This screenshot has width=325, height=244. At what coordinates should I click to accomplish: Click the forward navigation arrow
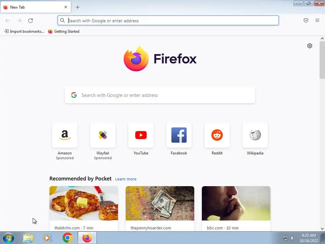click(x=19, y=21)
